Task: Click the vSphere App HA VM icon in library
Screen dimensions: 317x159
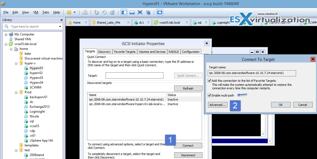Action: [26, 140]
